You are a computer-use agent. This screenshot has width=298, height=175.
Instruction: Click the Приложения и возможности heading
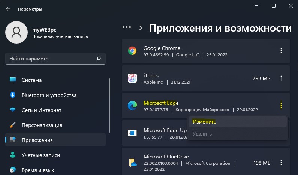coord(220,28)
